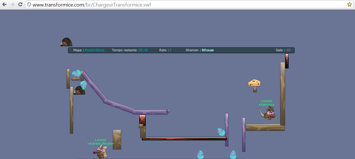Viewport: 355px width, 159px height.
Task: Click the browser Forward arrow
Action: tap(12, 5)
